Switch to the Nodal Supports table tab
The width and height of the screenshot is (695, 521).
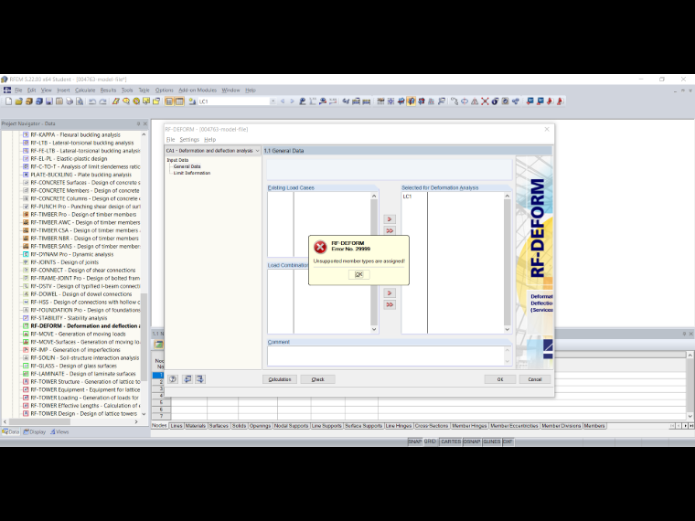pyautogui.click(x=291, y=426)
